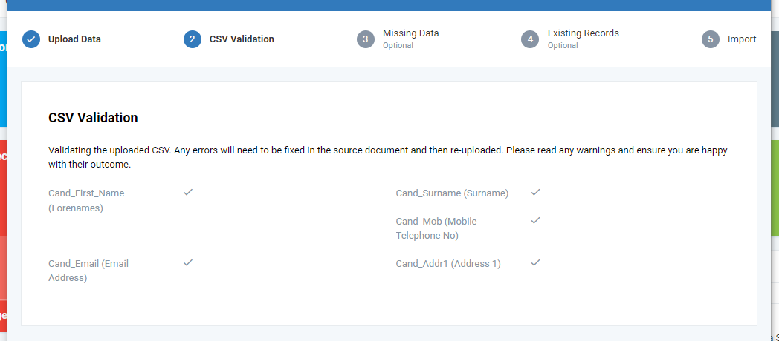Select the step 2 circle icon
This screenshot has width=779, height=341.
[193, 39]
